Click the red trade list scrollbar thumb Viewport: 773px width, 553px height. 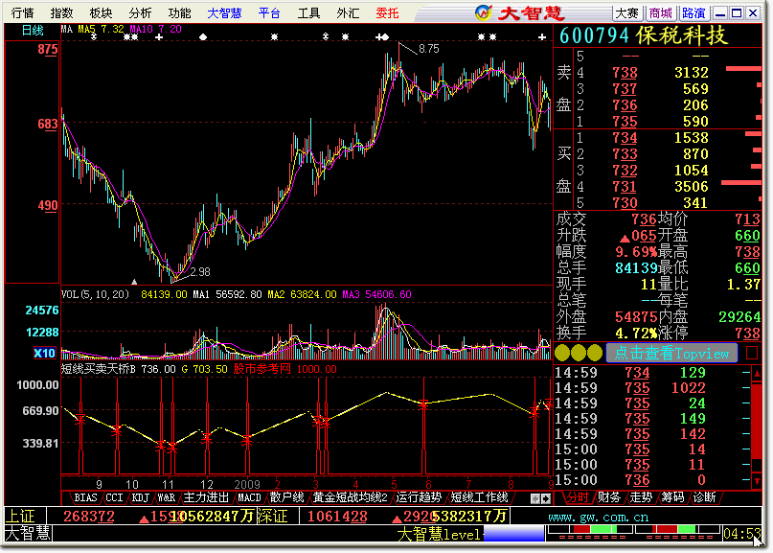click(757, 422)
